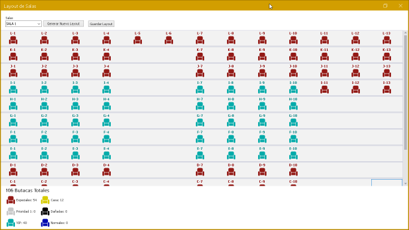Image resolution: width=409 pixels, height=230 pixels.
Task: Select VIP seat I-1
Action: [13, 89]
